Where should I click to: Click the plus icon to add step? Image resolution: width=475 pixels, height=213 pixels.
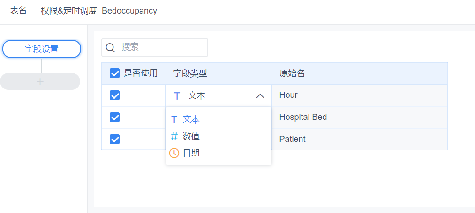click(40, 81)
